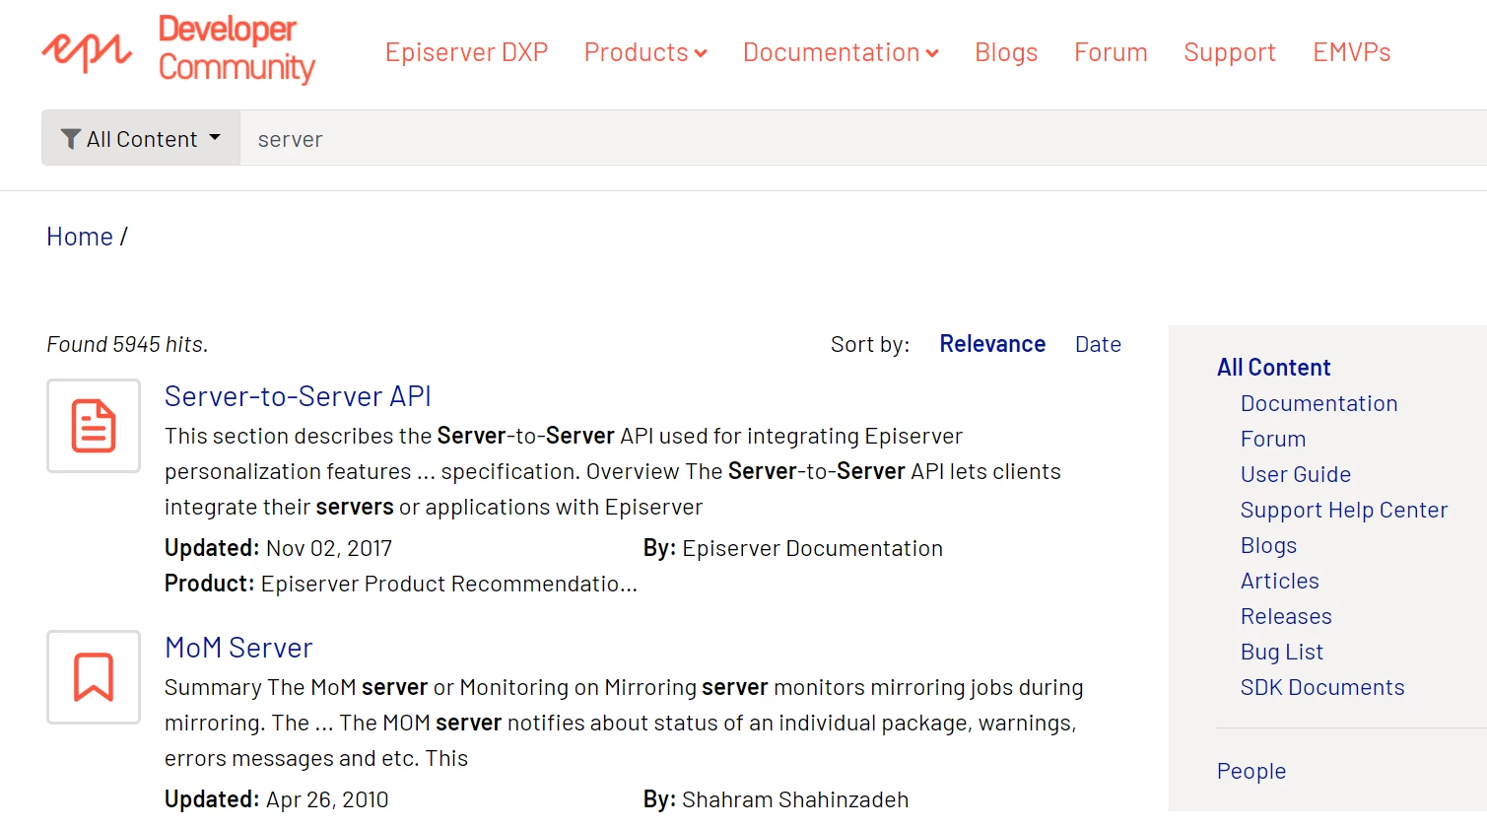Image resolution: width=1487 pixels, height=829 pixels.
Task: Click the Episerver Developer Community logo
Action: click(x=178, y=49)
